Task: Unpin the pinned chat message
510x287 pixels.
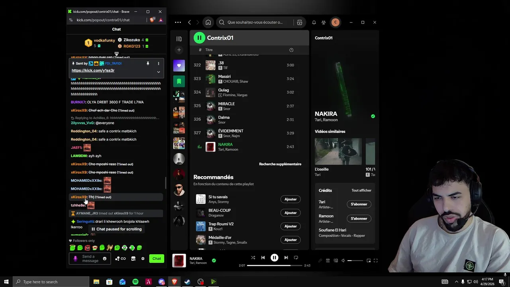Action: (148, 63)
